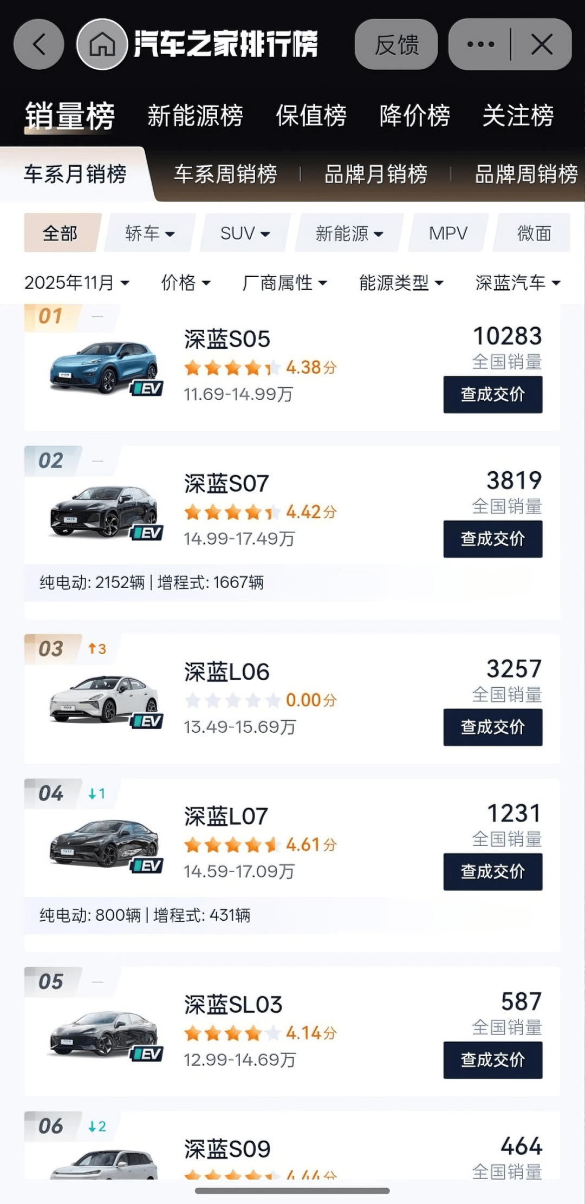Tap the 深蓝S05 blue car thumbnail
The width and height of the screenshot is (585, 1204).
(103, 367)
